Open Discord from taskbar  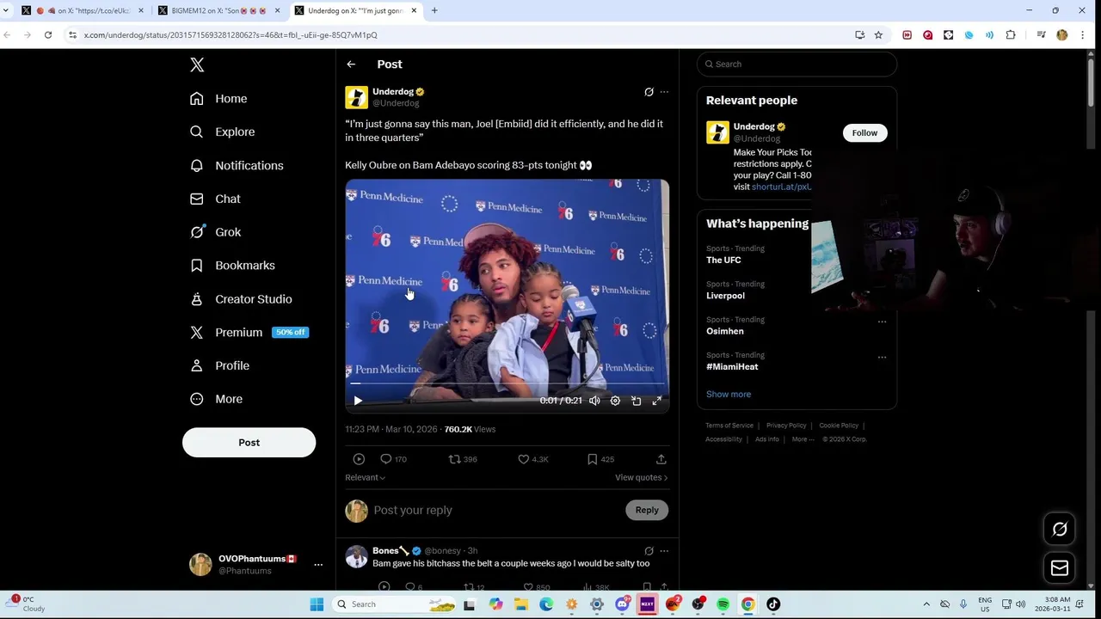pyautogui.click(x=622, y=604)
